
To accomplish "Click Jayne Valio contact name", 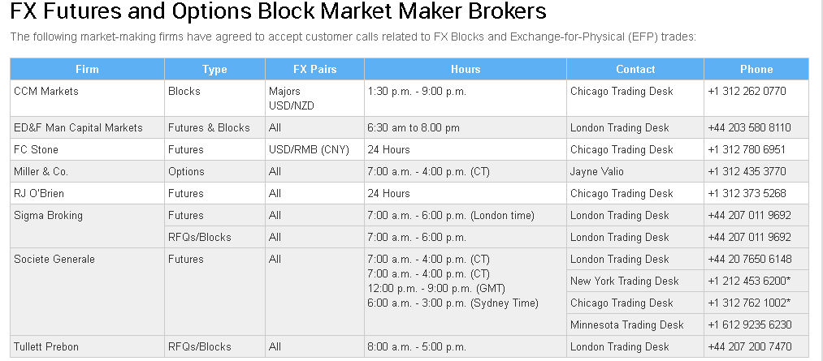I will click(x=597, y=172).
